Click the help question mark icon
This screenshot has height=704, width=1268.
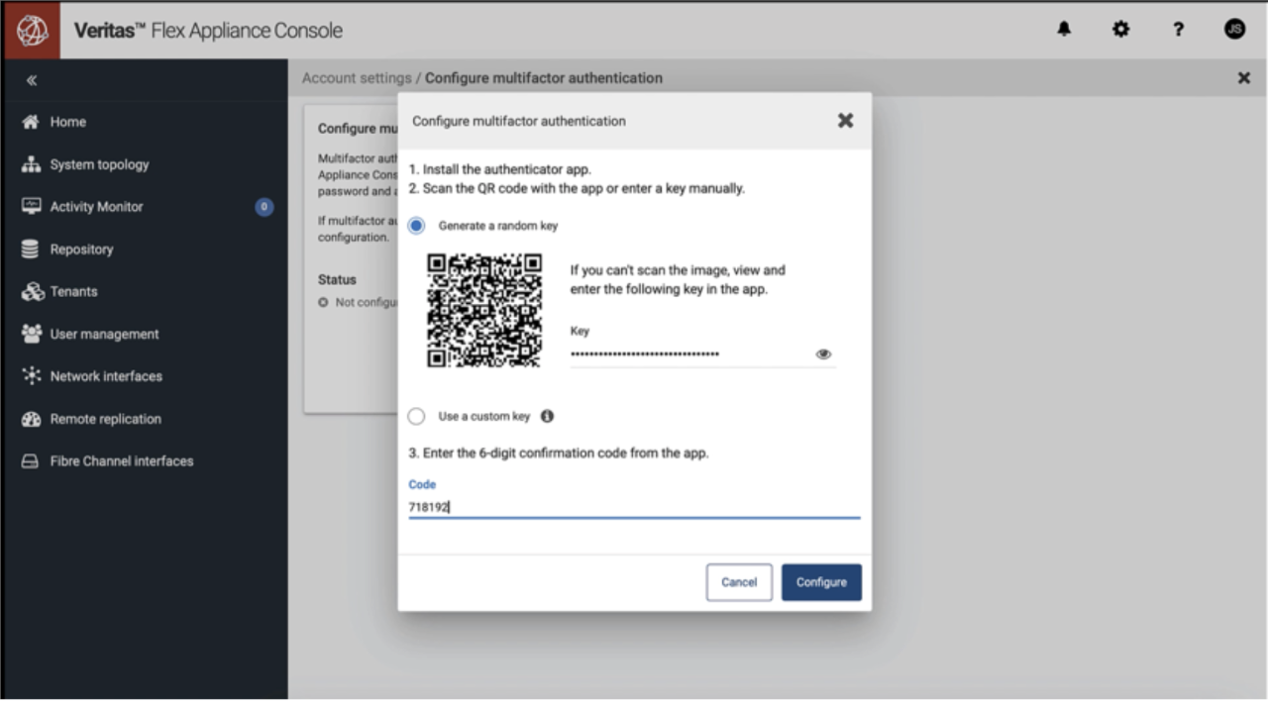coord(1178,30)
